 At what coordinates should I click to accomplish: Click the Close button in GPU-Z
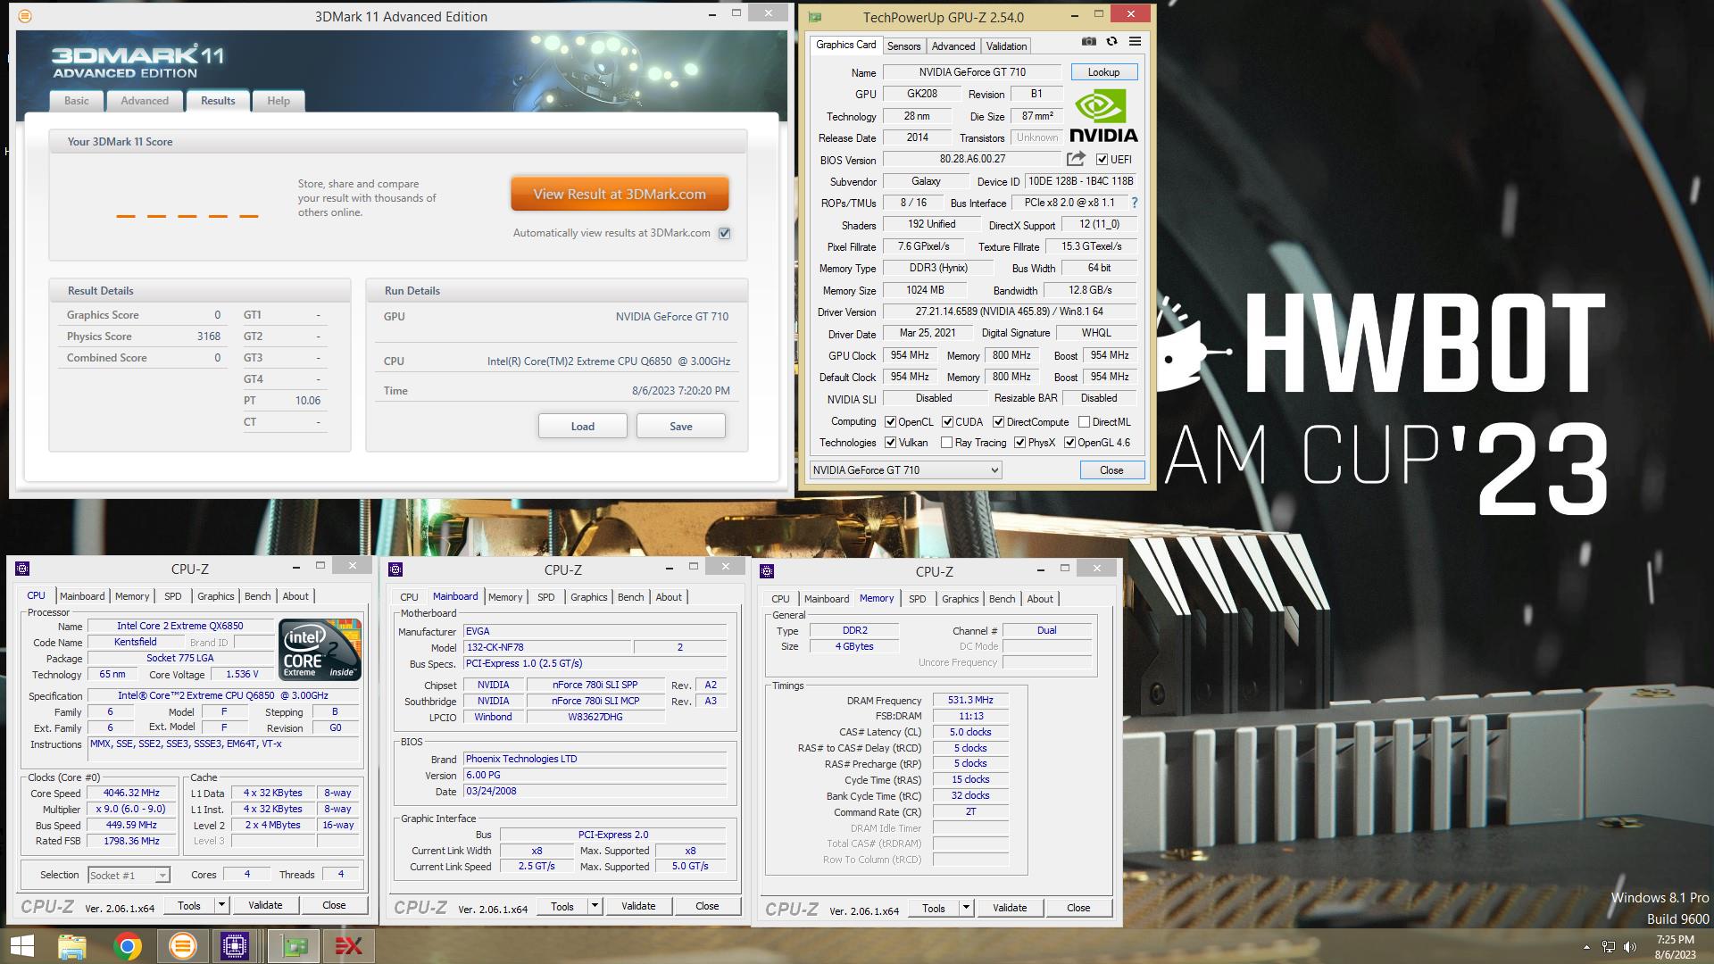[x=1111, y=470]
